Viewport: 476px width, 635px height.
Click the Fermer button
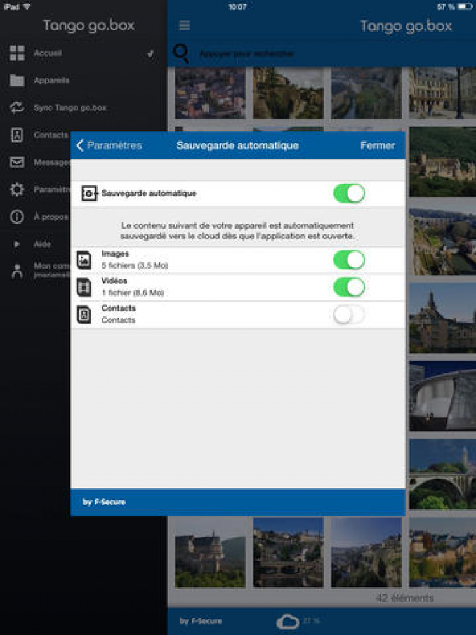point(378,145)
